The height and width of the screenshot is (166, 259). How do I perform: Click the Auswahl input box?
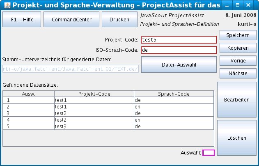[x=209, y=152]
